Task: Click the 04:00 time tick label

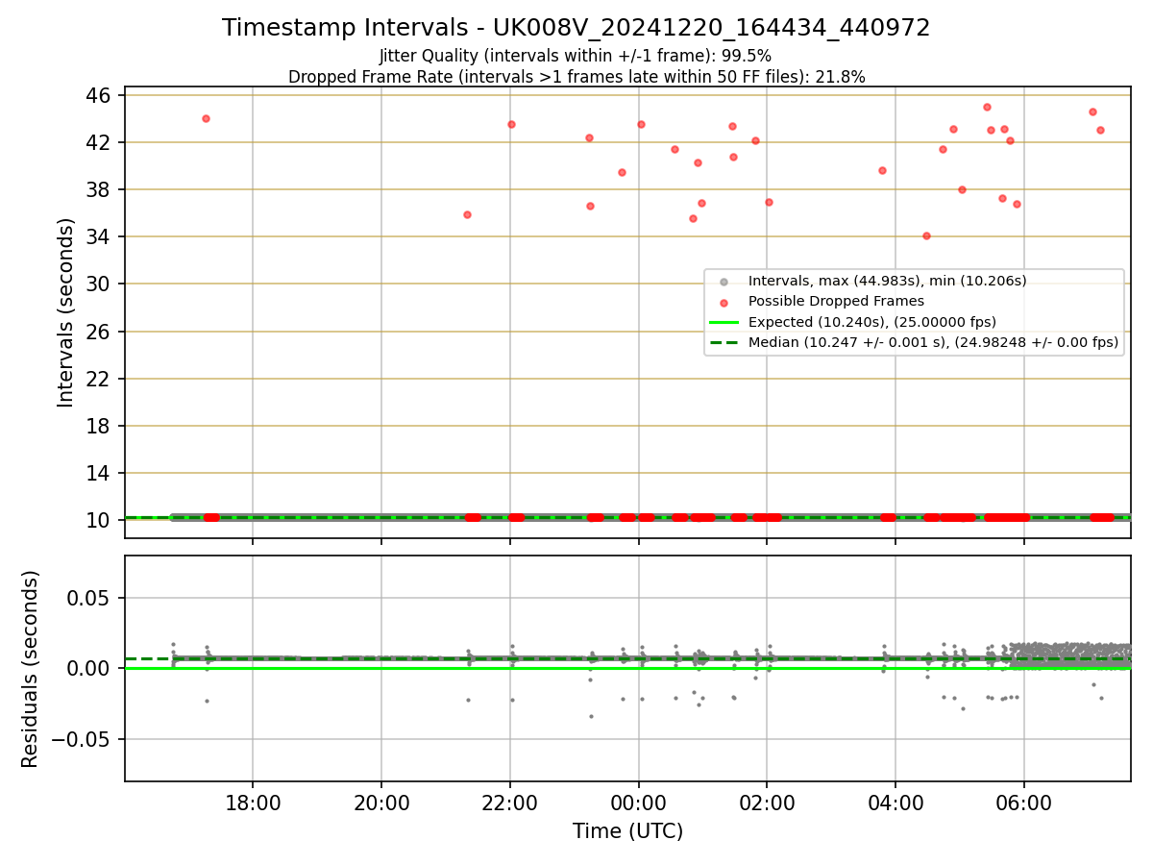Action: point(895,803)
